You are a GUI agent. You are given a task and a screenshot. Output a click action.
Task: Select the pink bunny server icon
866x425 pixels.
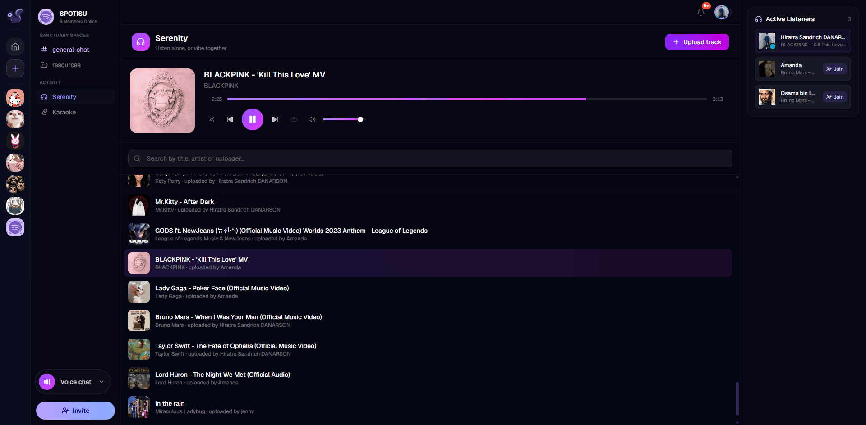coord(15,141)
